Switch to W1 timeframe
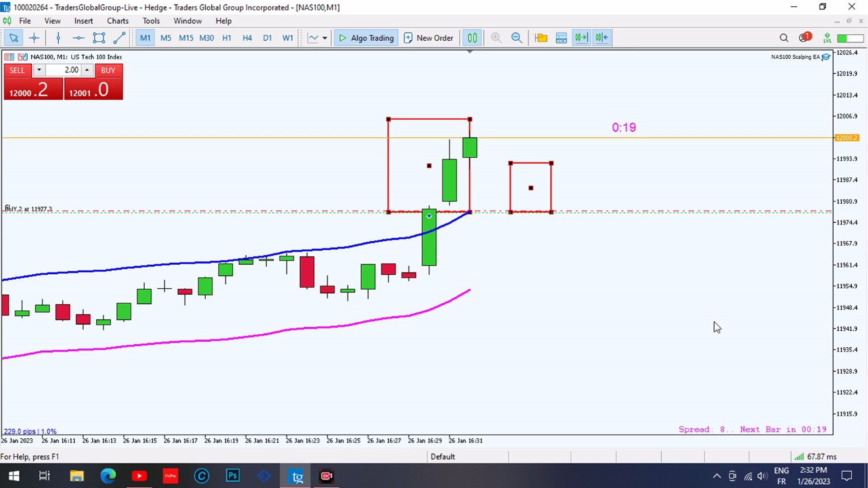 pos(288,38)
